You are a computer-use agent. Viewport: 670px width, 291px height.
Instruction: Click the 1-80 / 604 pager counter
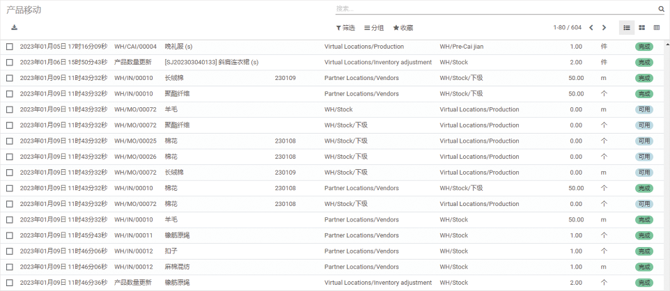[567, 28]
